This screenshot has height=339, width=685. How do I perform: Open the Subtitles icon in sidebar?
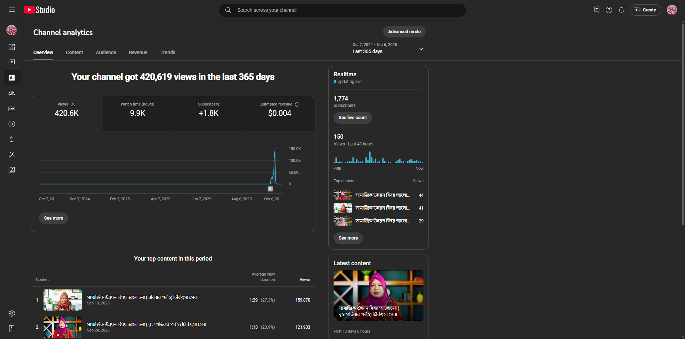(12, 109)
